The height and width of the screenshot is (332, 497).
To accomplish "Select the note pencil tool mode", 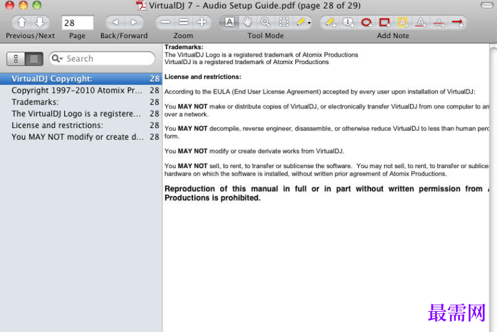I will [x=300, y=22].
